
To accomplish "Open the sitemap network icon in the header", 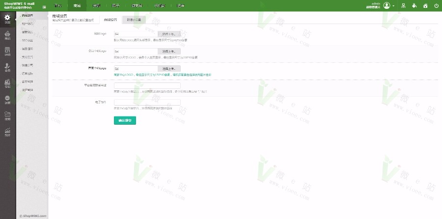I will click(403, 5).
